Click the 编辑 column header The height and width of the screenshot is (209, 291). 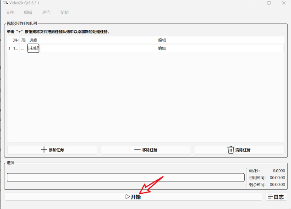pos(162,40)
